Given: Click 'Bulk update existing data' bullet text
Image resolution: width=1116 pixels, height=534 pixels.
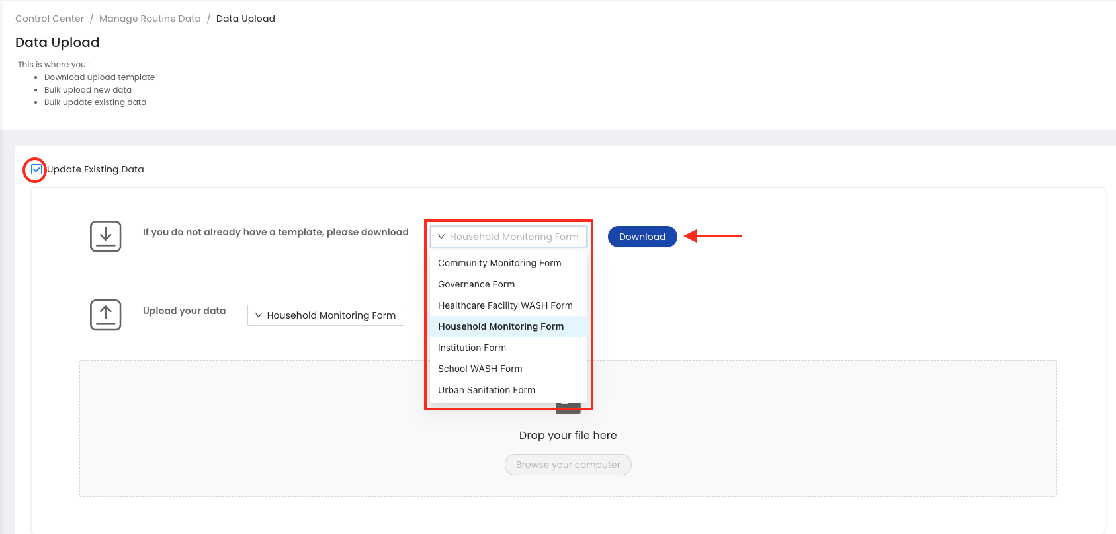Looking at the screenshot, I should pyautogui.click(x=95, y=102).
